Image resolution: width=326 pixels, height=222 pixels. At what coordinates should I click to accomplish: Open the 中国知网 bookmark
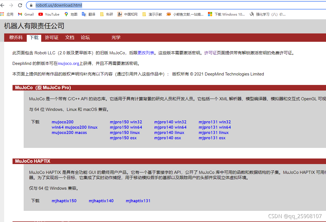point(127,14)
